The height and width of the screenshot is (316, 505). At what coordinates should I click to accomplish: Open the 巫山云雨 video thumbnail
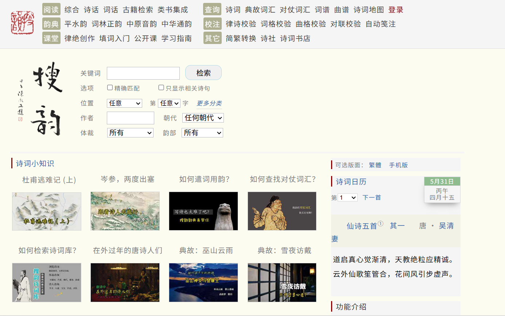203,283
